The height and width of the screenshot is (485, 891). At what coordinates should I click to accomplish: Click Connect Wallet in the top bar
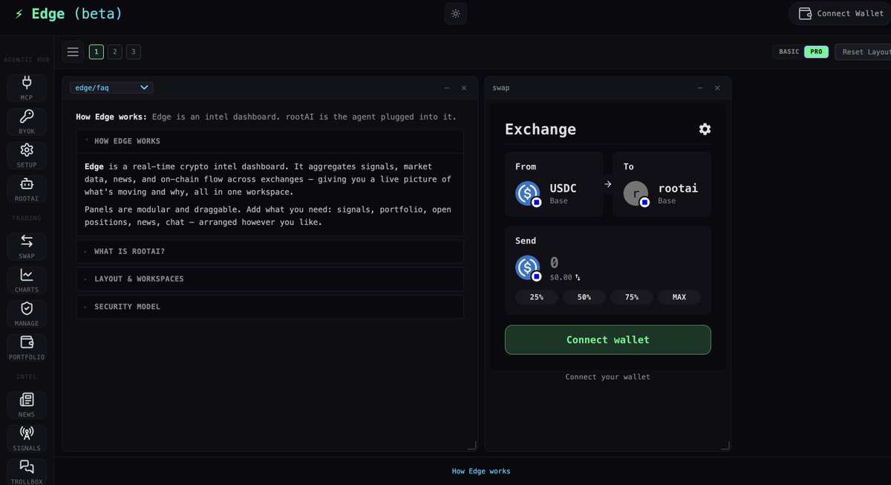coord(841,13)
